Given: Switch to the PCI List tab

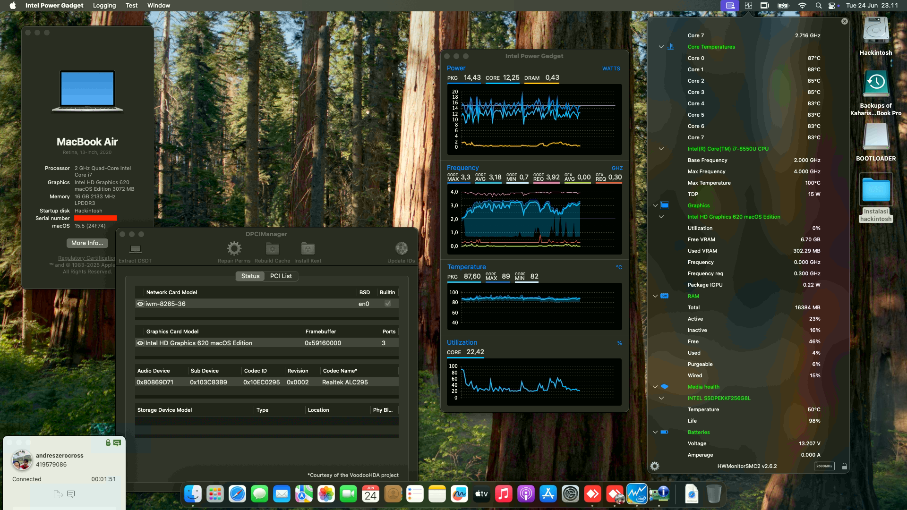Looking at the screenshot, I should pos(281,276).
